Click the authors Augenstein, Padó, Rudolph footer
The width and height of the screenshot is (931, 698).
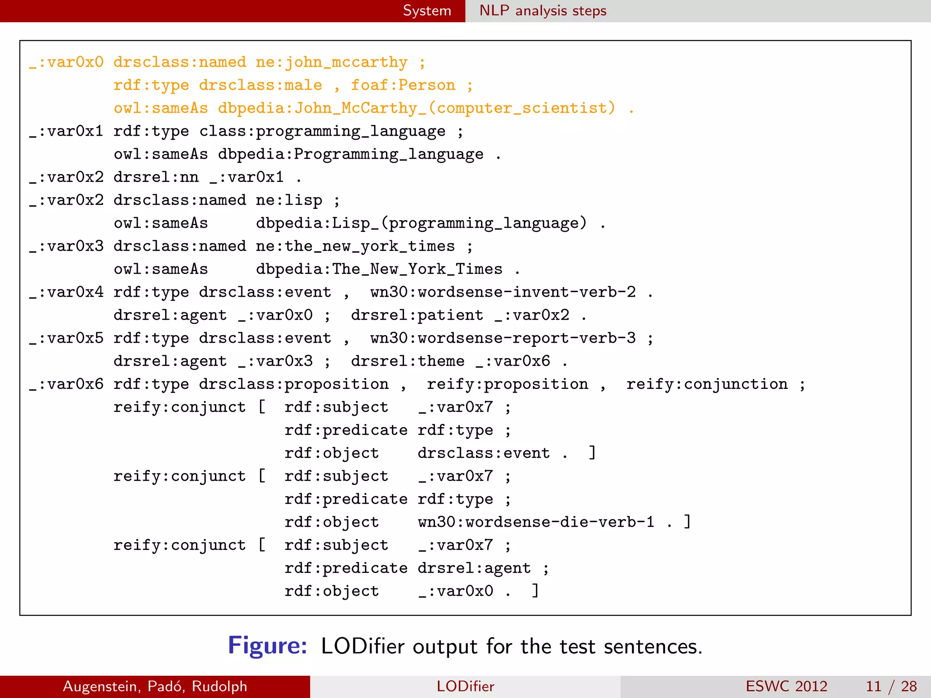click(x=155, y=686)
